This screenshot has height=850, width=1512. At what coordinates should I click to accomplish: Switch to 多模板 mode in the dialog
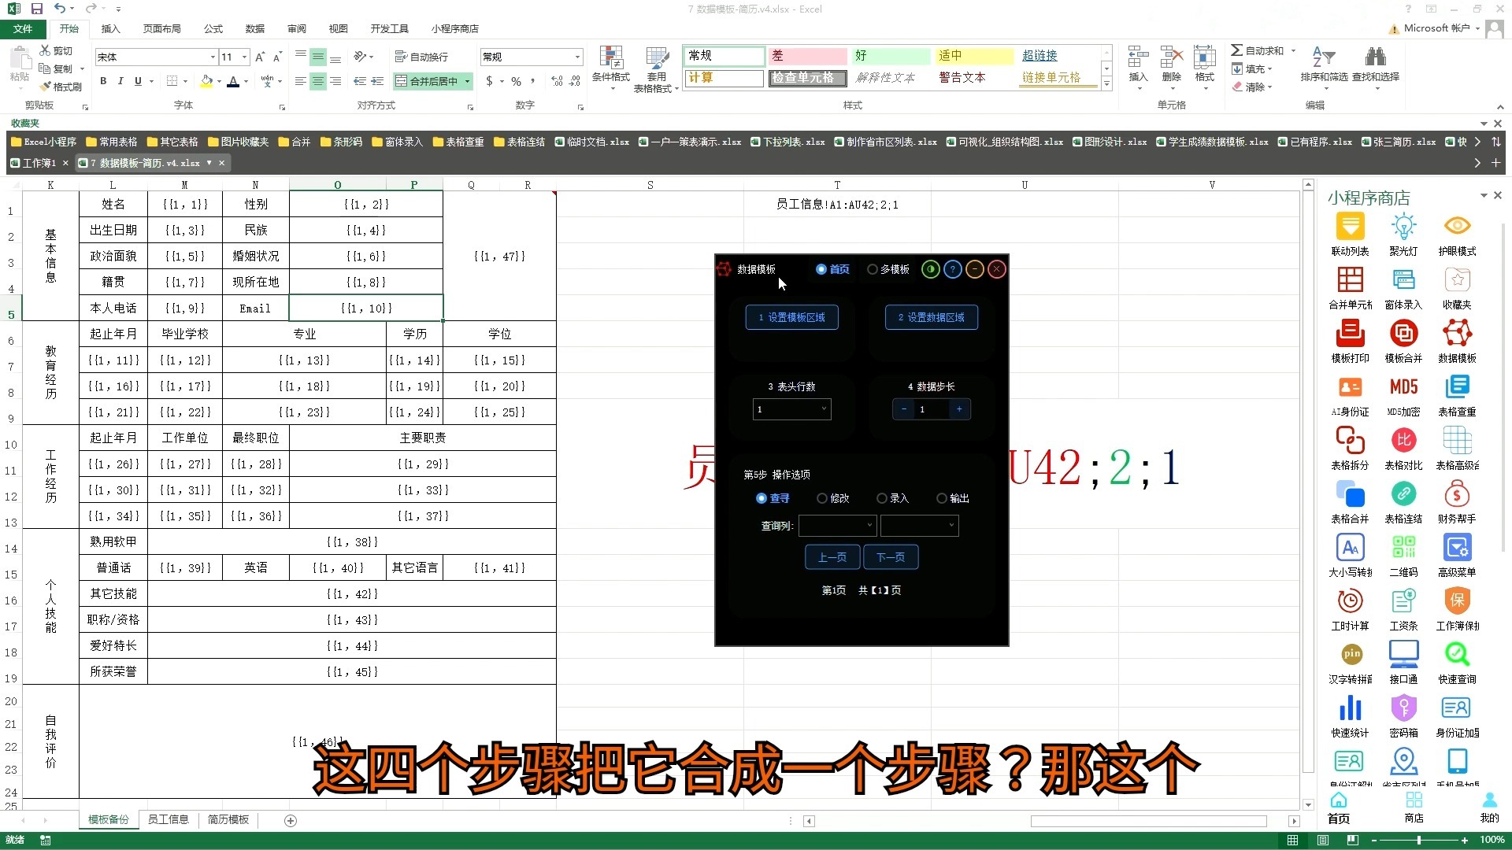point(872,269)
